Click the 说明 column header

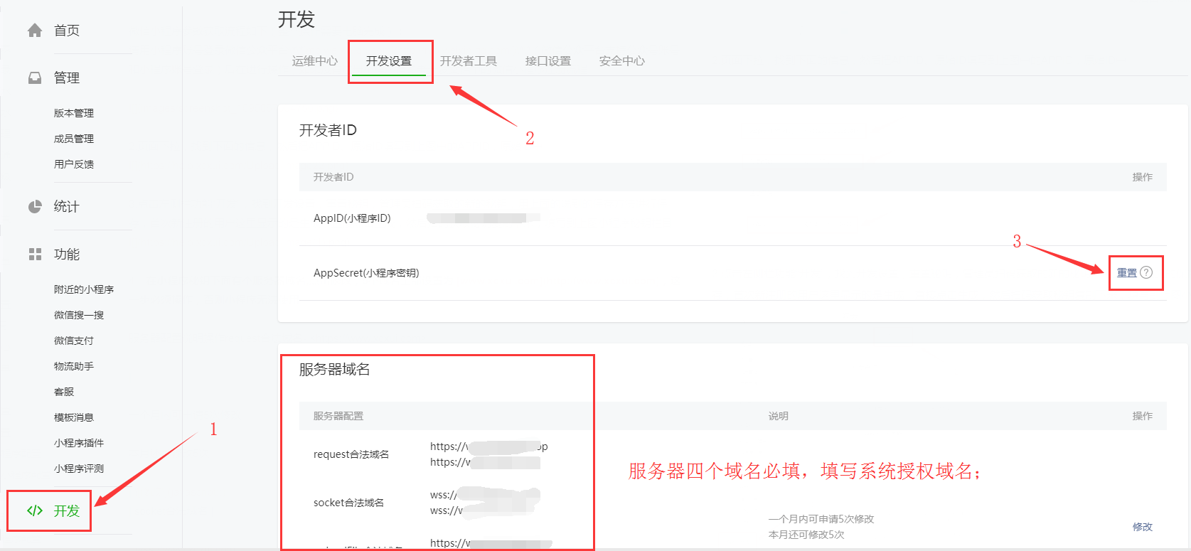(779, 416)
